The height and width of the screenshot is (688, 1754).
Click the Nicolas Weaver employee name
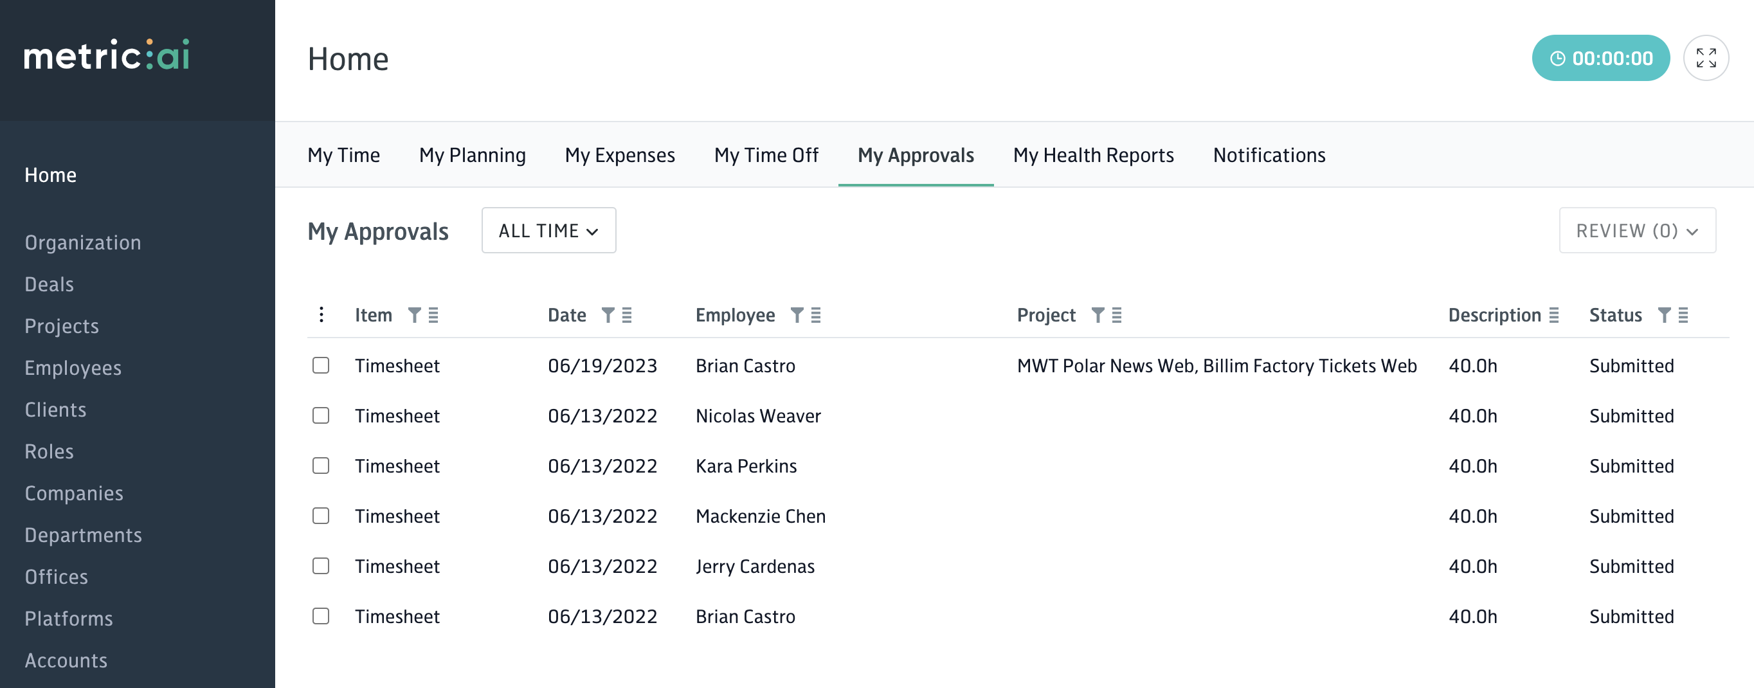[x=758, y=415]
